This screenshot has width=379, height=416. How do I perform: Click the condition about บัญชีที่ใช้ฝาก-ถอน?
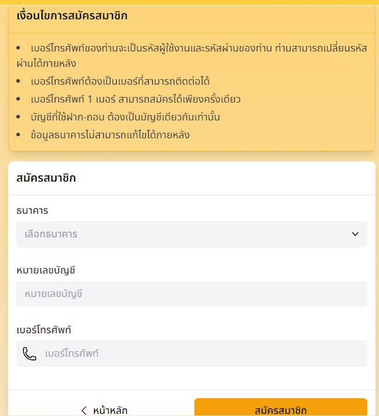(x=125, y=117)
